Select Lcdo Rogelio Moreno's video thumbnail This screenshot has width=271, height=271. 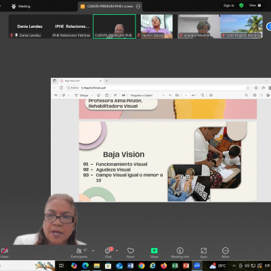pos(241,26)
